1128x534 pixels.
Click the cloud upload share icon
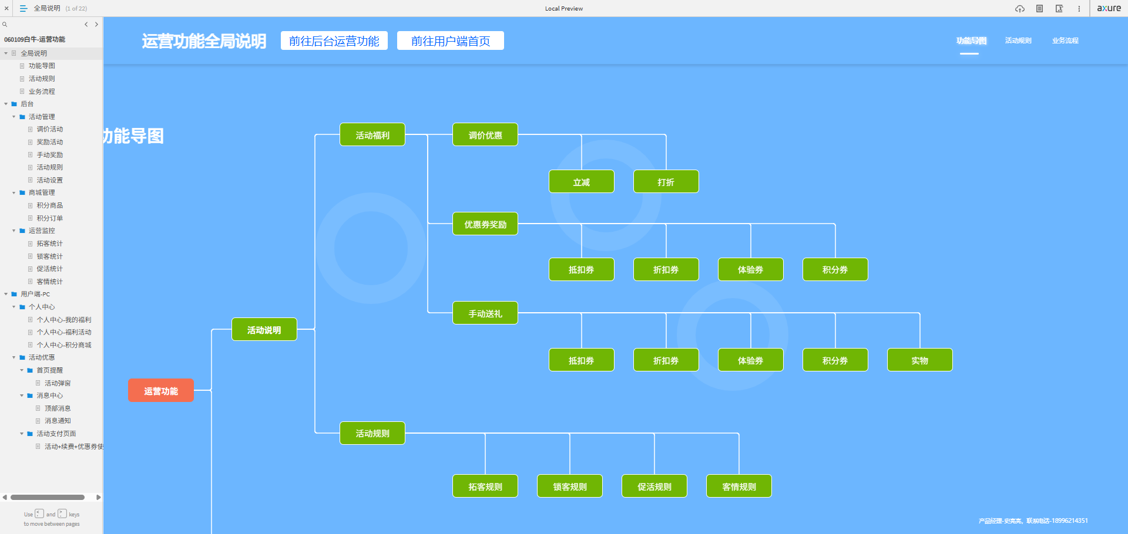tap(1020, 9)
